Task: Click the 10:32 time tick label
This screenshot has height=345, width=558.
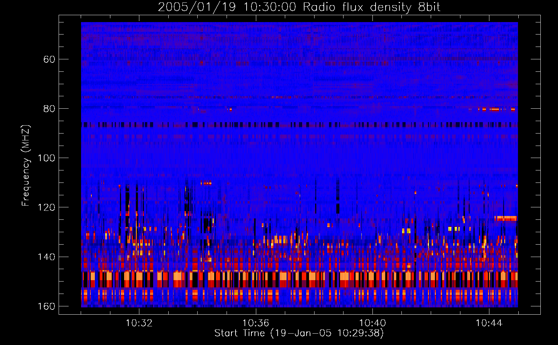Action: coord(139,323)
